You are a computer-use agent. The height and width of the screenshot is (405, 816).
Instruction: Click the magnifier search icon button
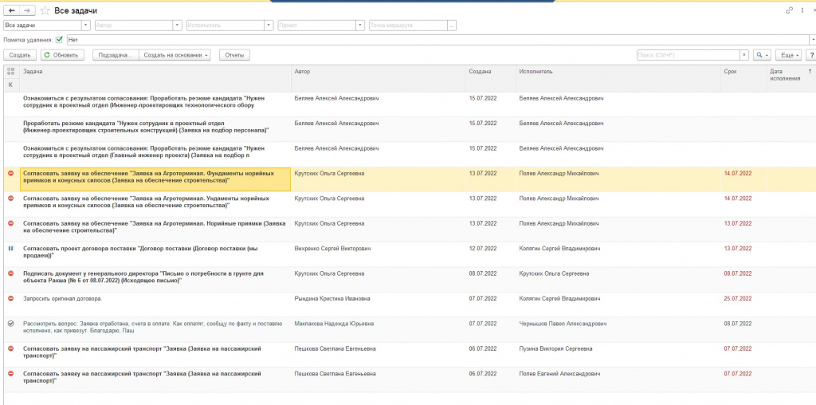(x=762, y=55)
